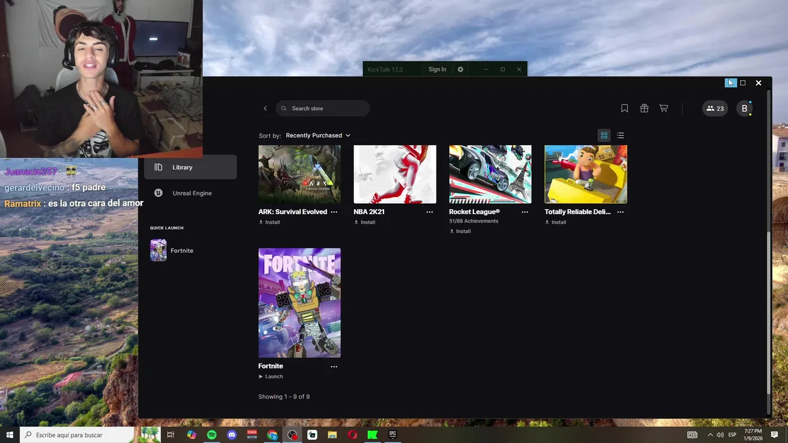788x443 pixels.
Task: Open Rocket League cover thumbnail
Action: click(490, 174)
